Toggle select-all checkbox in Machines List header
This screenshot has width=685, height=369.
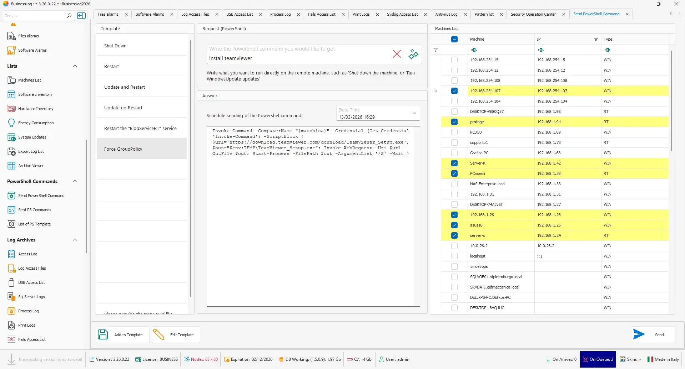pyautogui.click(x=454, y=39)
